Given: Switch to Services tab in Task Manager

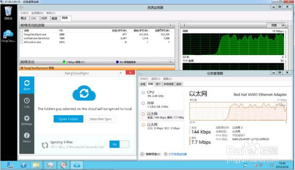Looking at the screenshot, I should 178,84.
